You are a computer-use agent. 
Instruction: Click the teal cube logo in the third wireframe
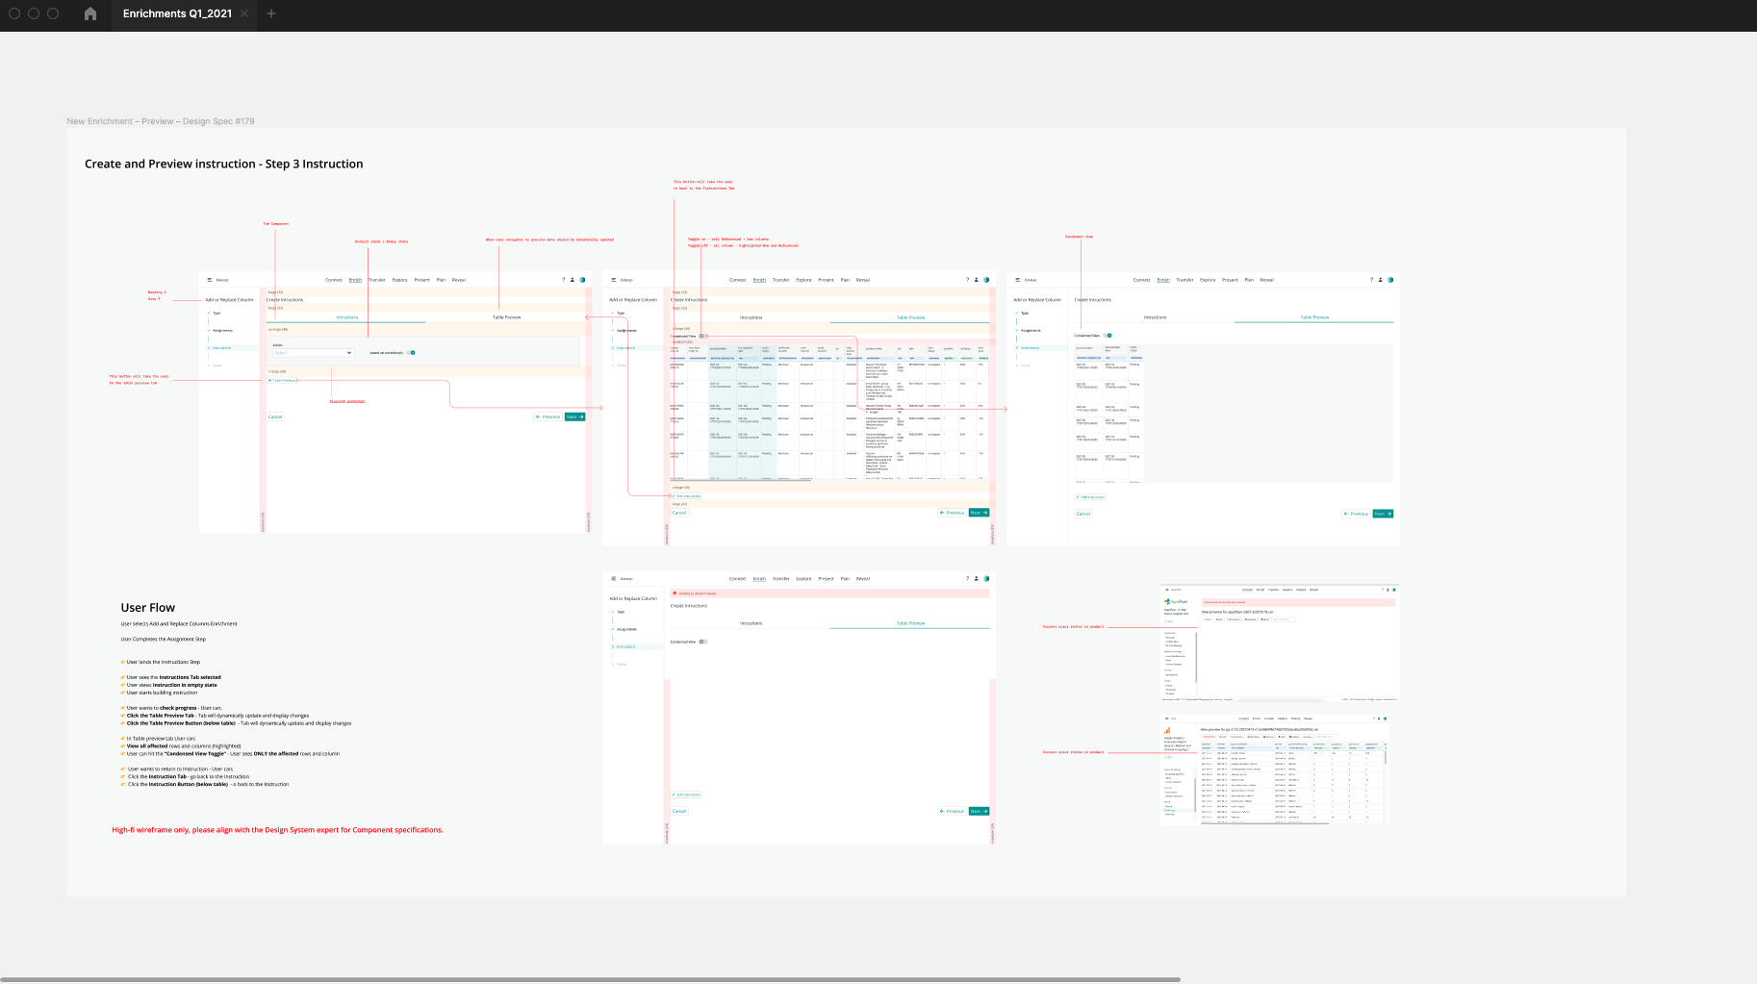1390,280
